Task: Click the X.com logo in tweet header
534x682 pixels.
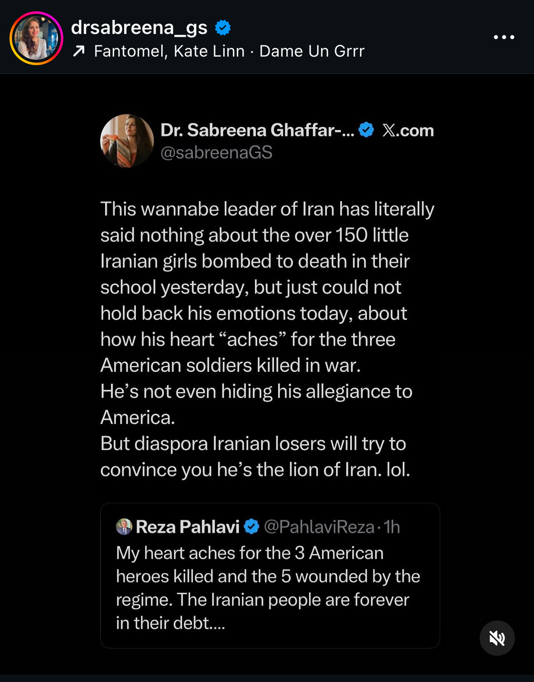Action: point(408,130)
